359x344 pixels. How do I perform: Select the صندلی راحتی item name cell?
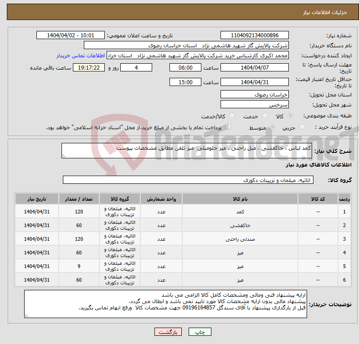tap(240, 239)
